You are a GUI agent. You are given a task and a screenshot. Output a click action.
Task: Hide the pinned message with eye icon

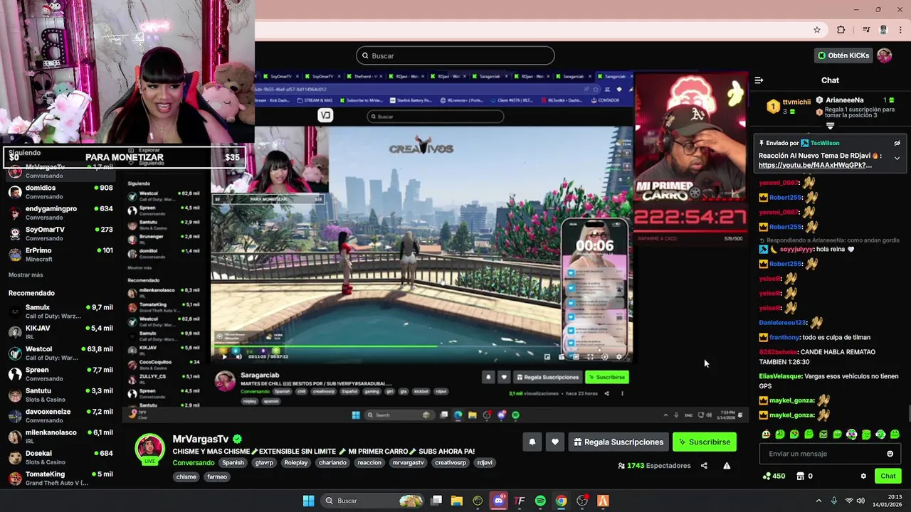click(897, 143)
